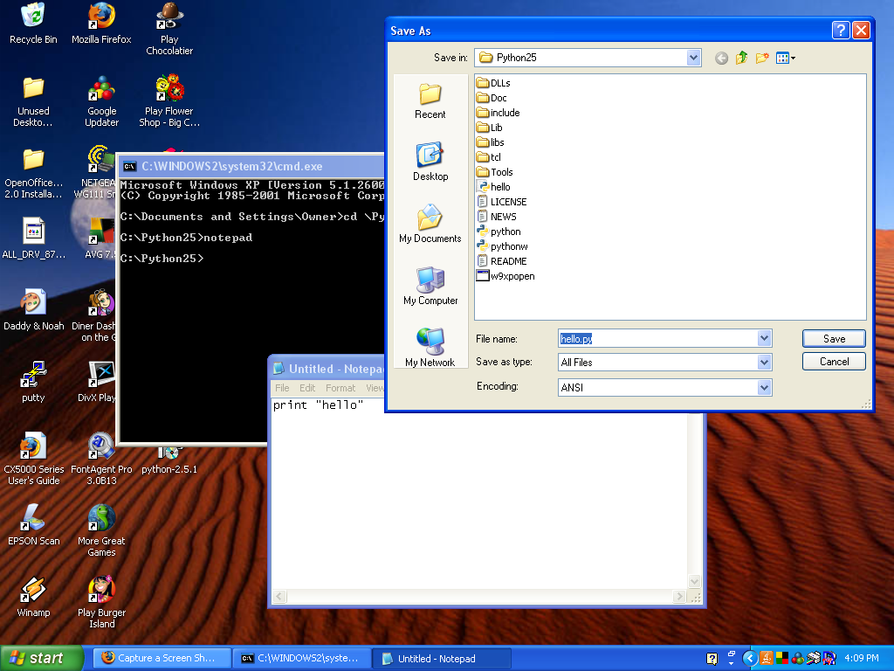894x671 pixels.
Task: Expand the Save as type dropdown
Action: pos(764,362)
